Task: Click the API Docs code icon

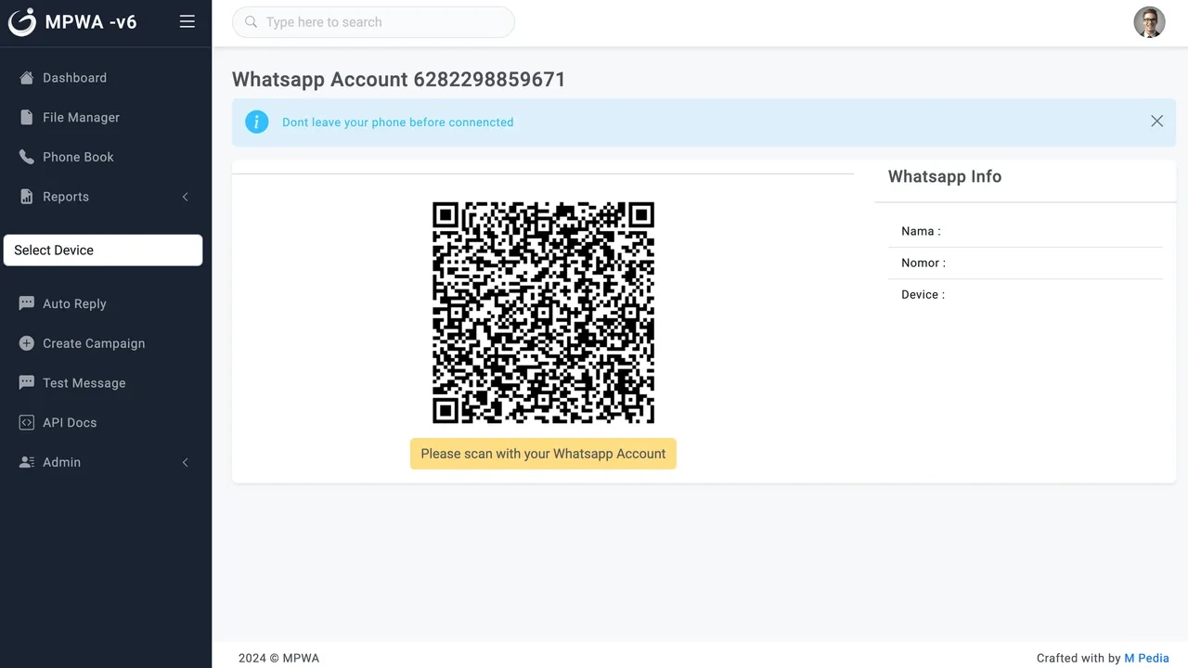Action: click(27, 422)
